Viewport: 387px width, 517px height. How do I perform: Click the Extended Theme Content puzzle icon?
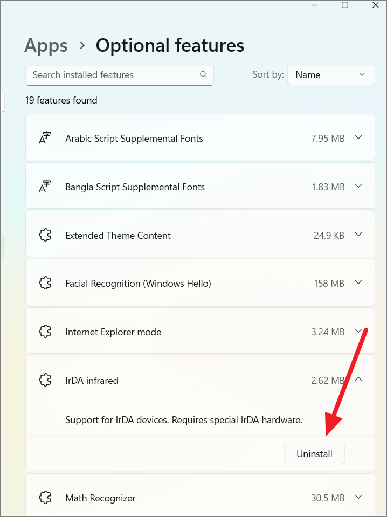pyautogui.click(x=45, y=235)
